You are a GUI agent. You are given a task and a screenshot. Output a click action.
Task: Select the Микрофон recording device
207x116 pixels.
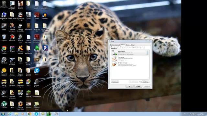click(x=130, y=53)
